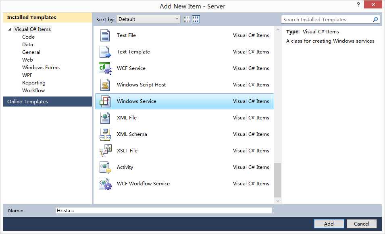The height and width of the screenshot is (234, 385).
Task: Close the Add New Item dialog
Action: tap(373, 4)
